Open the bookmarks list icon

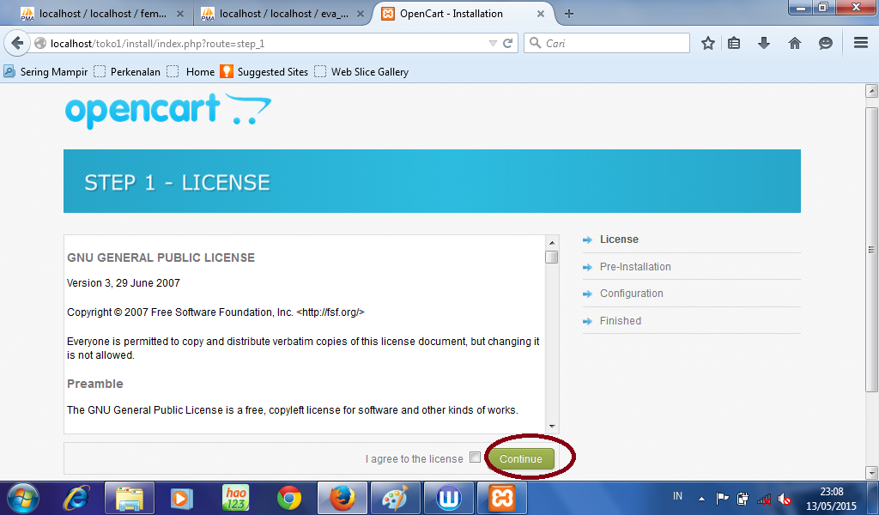pyautogui.click(x=734, y=43)
